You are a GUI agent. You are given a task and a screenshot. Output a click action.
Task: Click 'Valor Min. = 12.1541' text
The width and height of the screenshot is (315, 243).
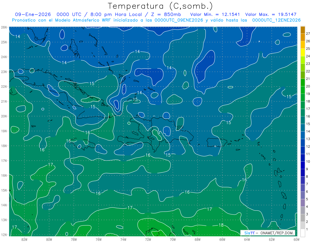point(215,14)
